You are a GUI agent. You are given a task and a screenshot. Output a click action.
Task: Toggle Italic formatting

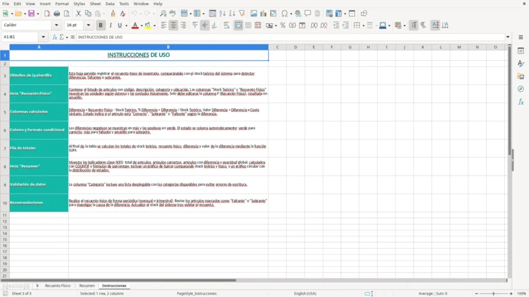[111, 25]
